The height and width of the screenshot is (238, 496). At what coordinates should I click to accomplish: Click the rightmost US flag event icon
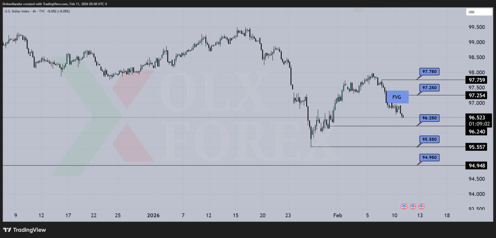pyautogui.click(x=421, y=206)
